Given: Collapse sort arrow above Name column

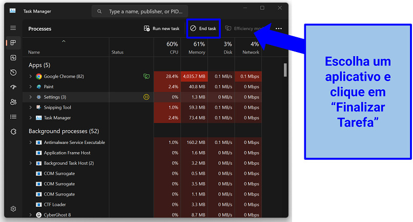Looking at the screenshot, I should [64, 41].
